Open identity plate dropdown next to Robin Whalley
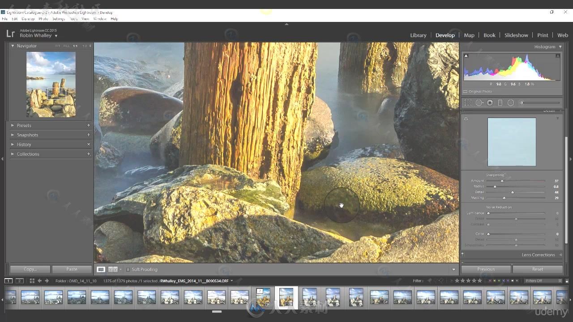Viewport: 573px width, 322px height. 56,36
